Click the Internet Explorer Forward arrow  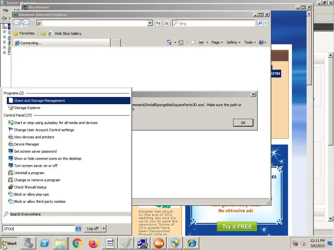[x=26, y=23]
